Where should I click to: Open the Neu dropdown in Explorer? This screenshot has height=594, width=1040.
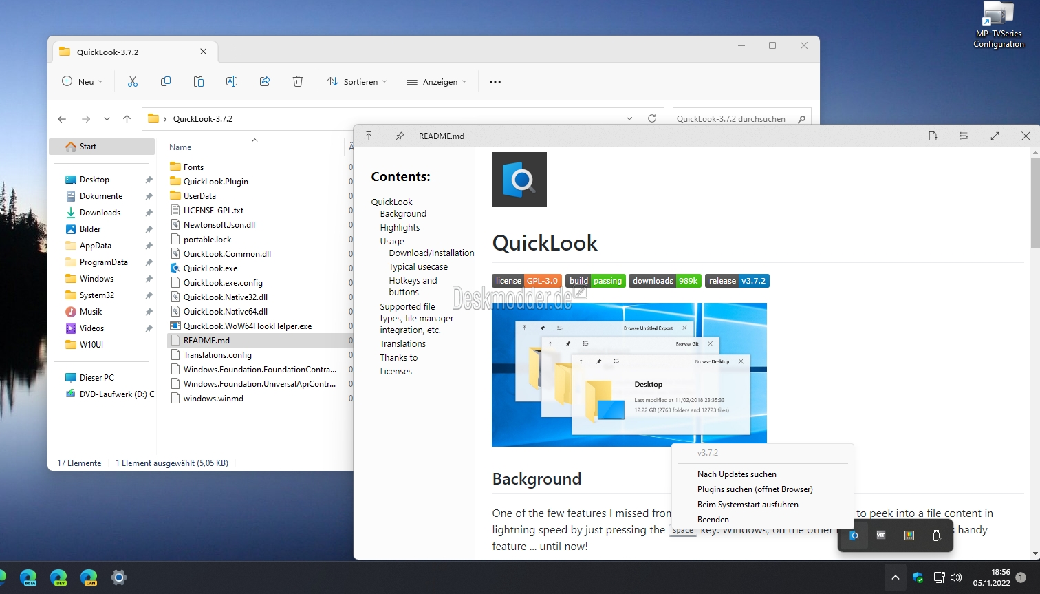pyautogui.click(x=83, y=81)
